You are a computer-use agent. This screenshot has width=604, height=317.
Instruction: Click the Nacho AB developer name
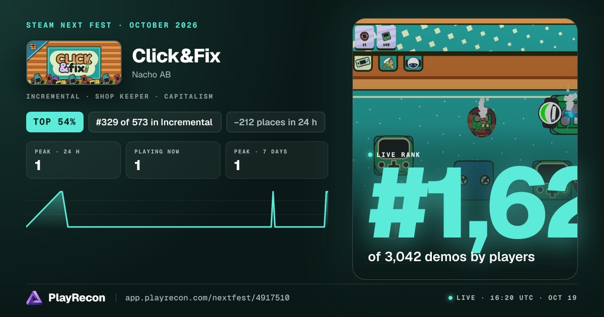pos(152,74)
